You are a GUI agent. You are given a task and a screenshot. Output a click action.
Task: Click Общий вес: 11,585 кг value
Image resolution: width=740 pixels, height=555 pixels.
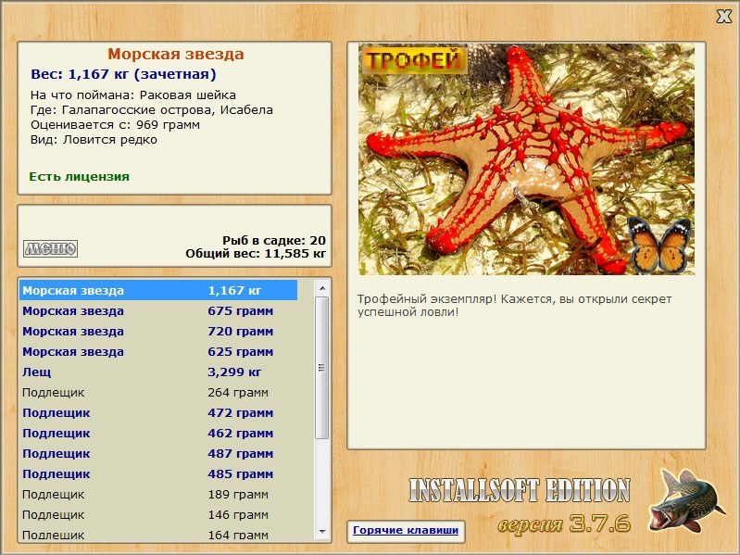[x=256, y=254]
